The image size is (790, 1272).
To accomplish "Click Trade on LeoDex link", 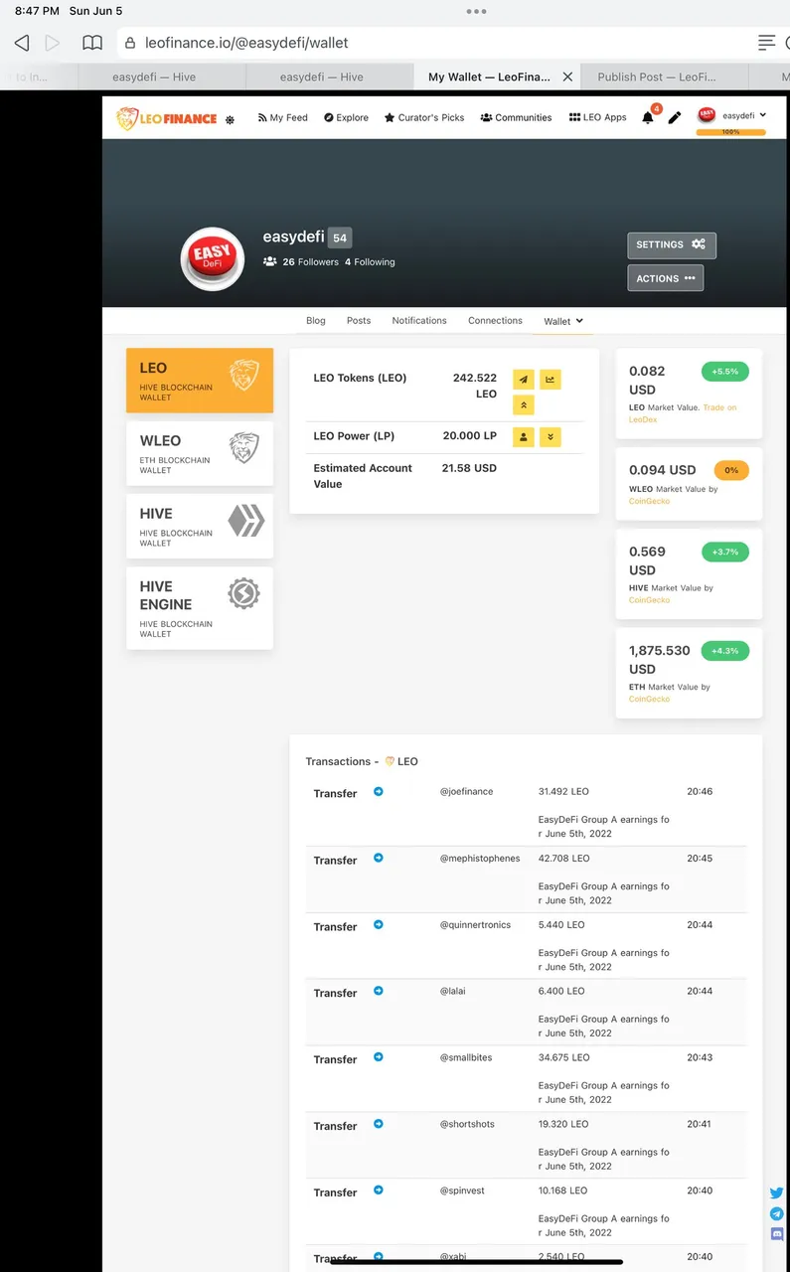I will [x=685, y=413].
